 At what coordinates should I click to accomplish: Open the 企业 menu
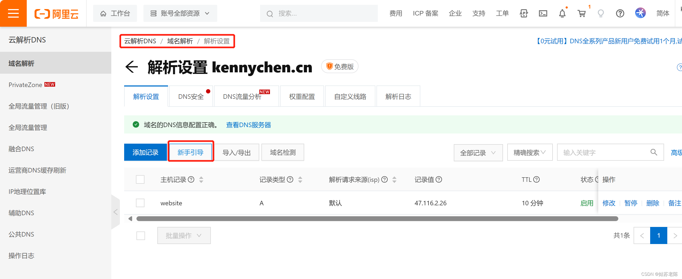click(x=455, y=13)
